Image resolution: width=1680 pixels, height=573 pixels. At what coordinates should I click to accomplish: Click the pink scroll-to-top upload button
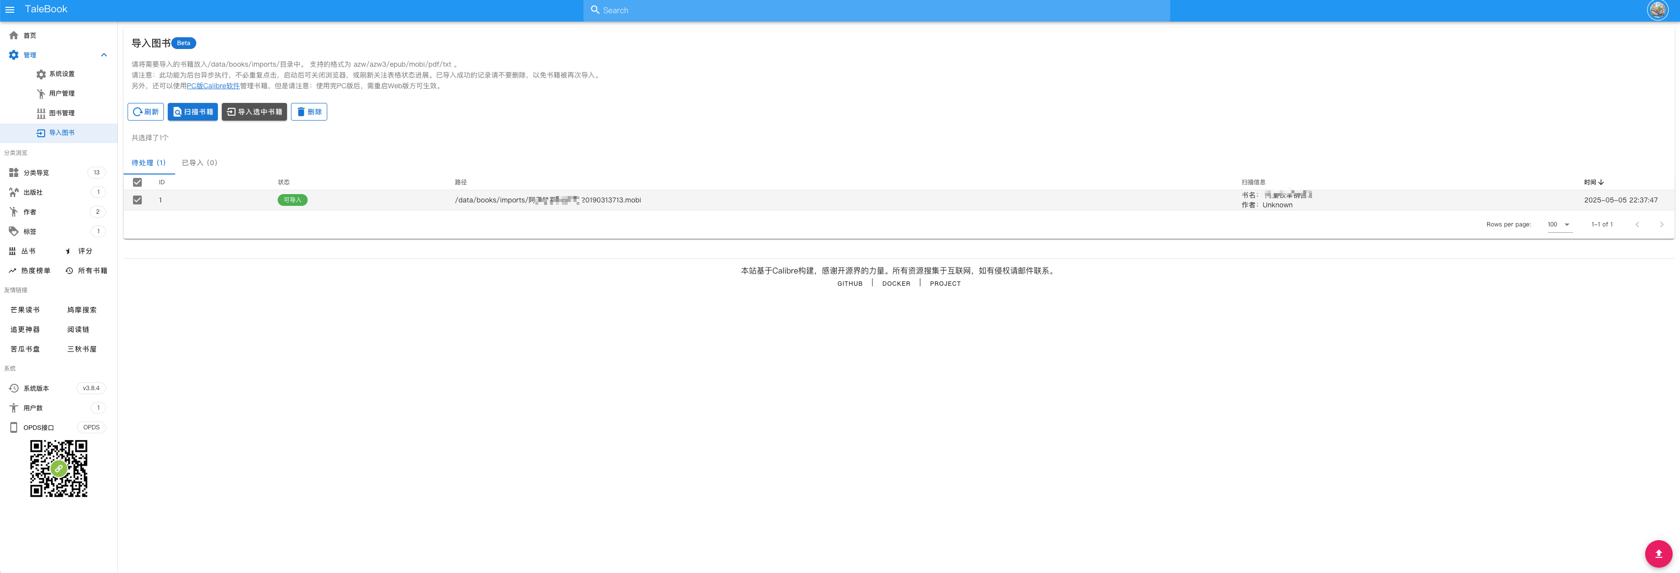(1658, 553)
